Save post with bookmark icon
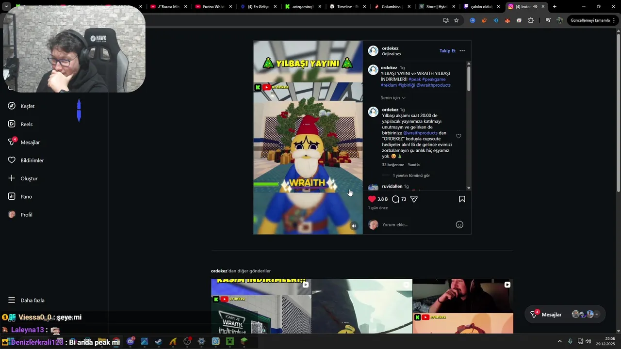Viewport: 621px width, 349px height. [x=462, y=199]
